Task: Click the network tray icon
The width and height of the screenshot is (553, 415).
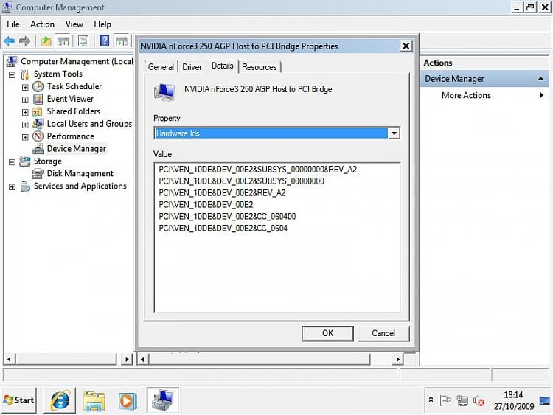Action: 462,400
